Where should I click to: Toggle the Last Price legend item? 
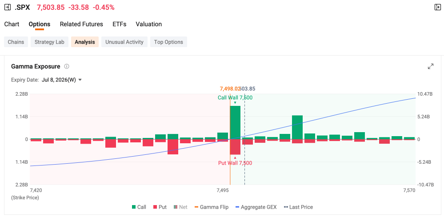tap(298, 207)
